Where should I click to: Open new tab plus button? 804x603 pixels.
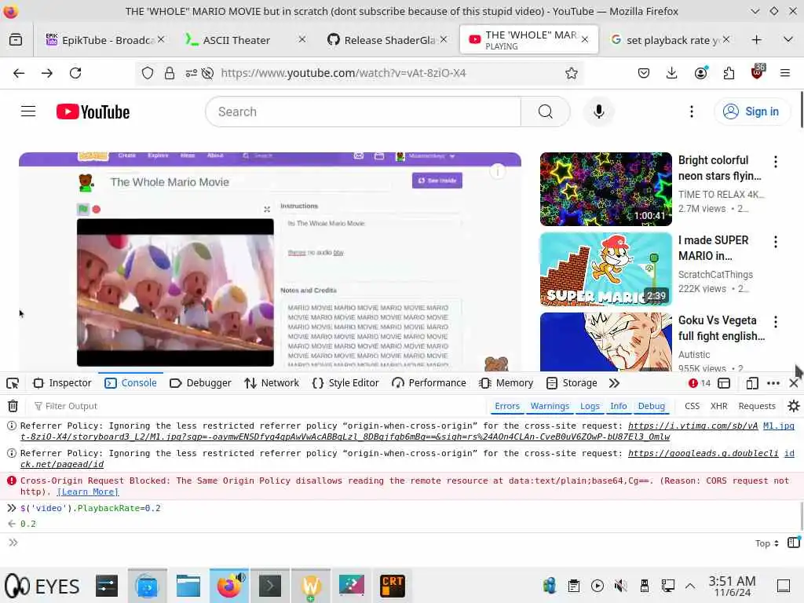tap(756, 39)
